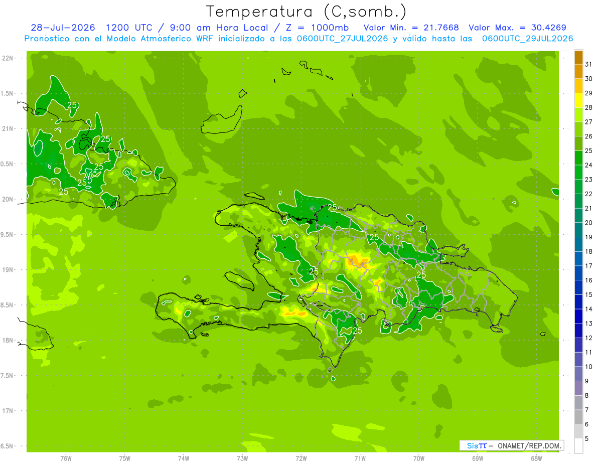Click the "22N" latitude label
Image resolution: width=602 pixels, height=465 pixels.
click(9, 58)
